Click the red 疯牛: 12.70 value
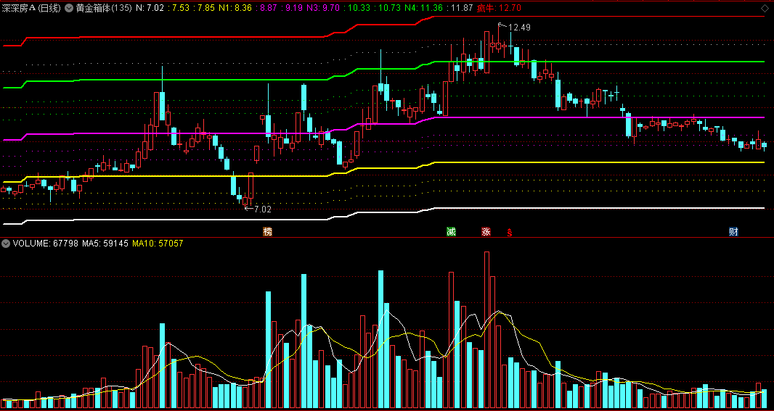774x411 pixels. 499,8
